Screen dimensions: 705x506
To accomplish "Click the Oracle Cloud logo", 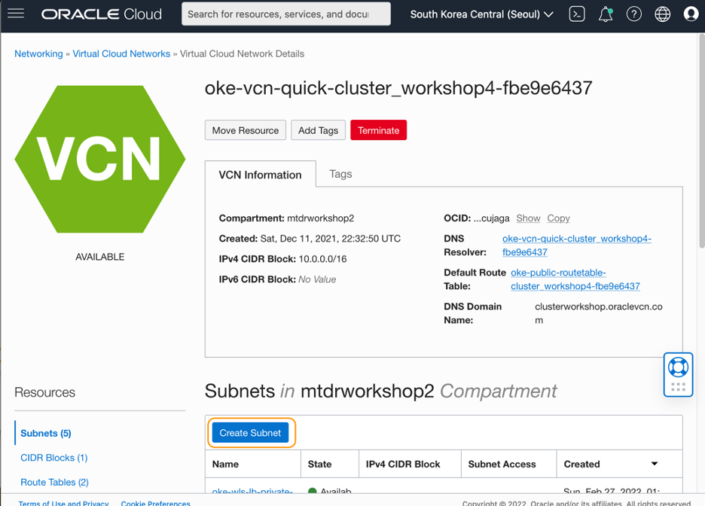I will click(x=102, y=14).
